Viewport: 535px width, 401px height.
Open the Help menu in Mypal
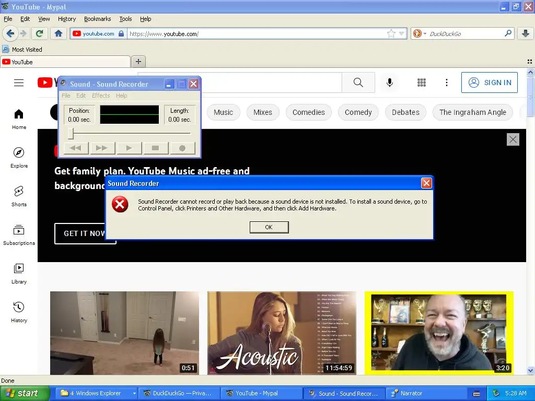pyautogui.click(x=145, y=19)
